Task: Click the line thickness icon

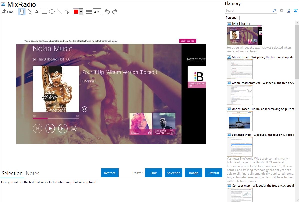Action: 89,12
